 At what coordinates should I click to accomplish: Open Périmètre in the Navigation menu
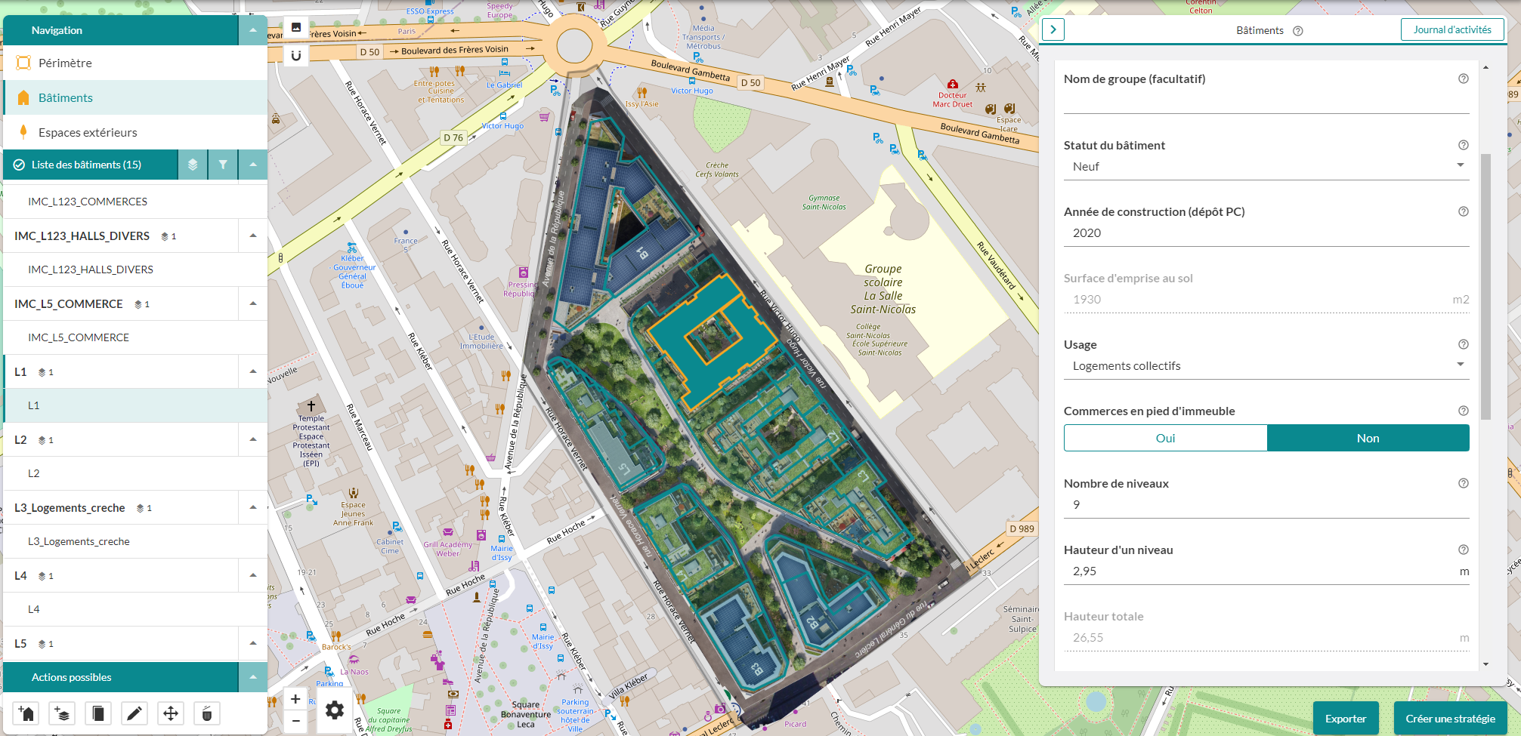coord(65,63)
